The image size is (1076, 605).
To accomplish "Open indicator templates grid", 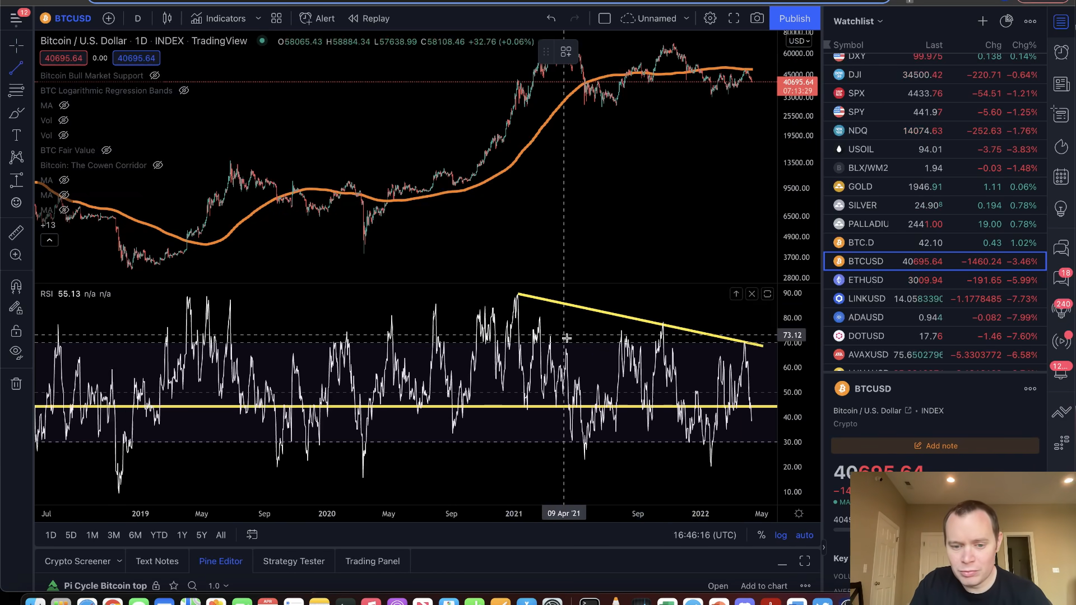I will click(x=276, y=18).
